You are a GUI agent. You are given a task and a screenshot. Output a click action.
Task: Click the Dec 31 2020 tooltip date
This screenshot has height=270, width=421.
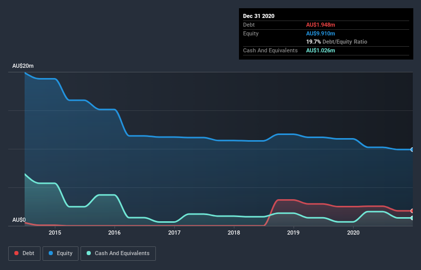[x=258, y=16]
